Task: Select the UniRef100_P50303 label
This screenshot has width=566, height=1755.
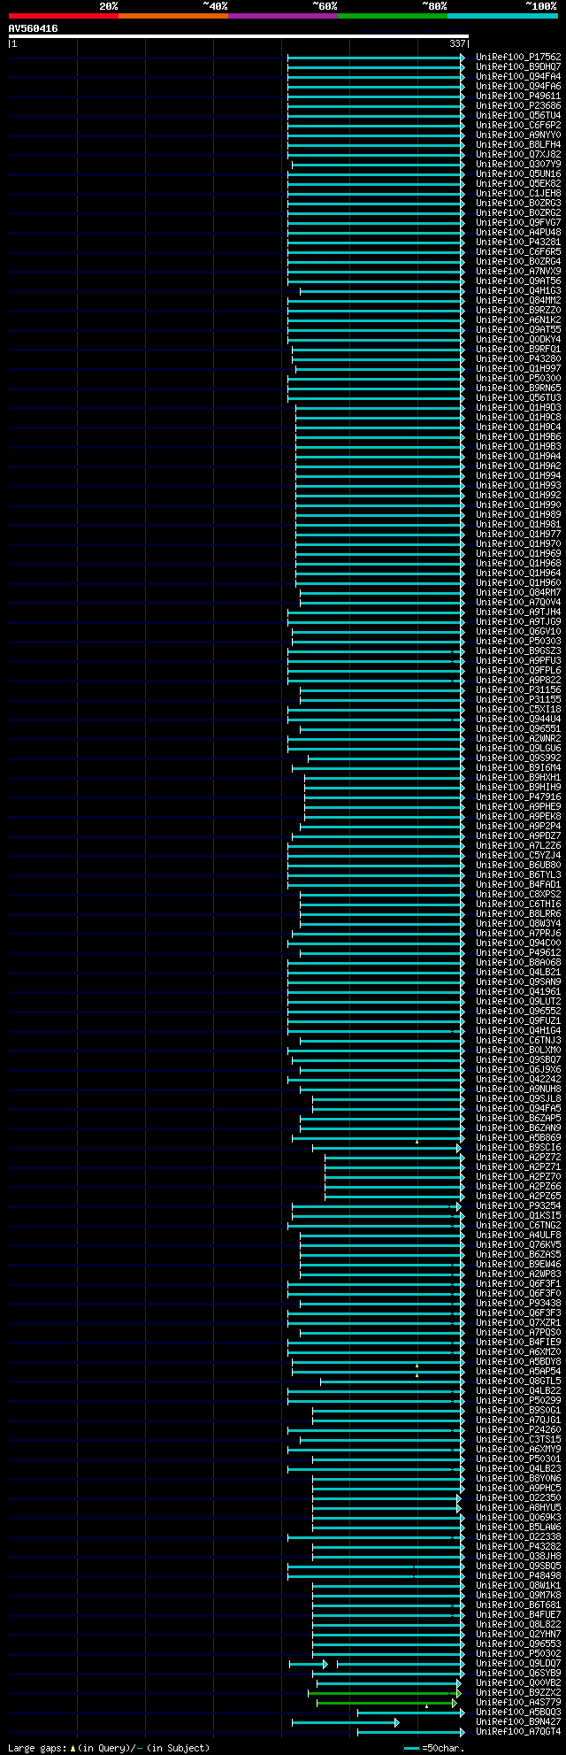Action: pos(518,641)
